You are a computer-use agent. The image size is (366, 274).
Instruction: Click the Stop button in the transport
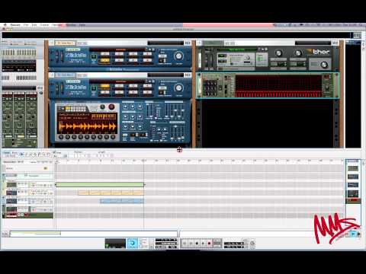point(197,244)
